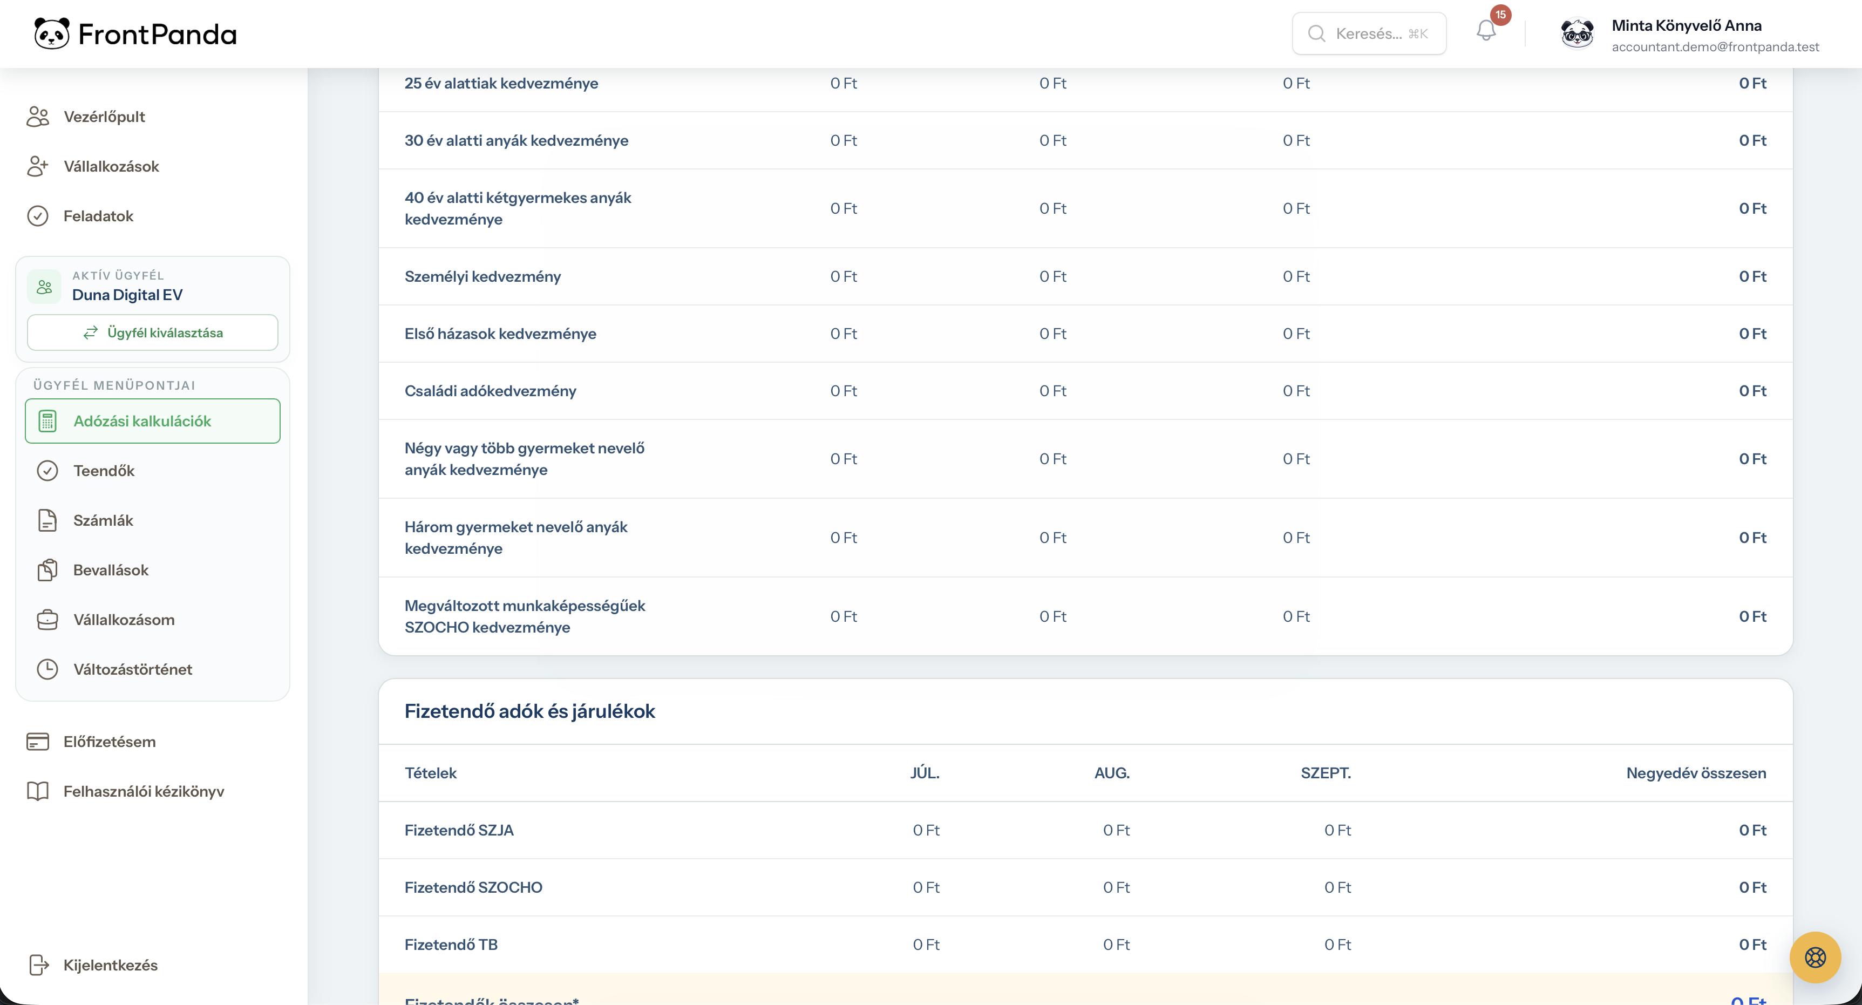Click the notification count badge 15
The width and height of the screenshot is (1862, 1005).
point(1500,15)
